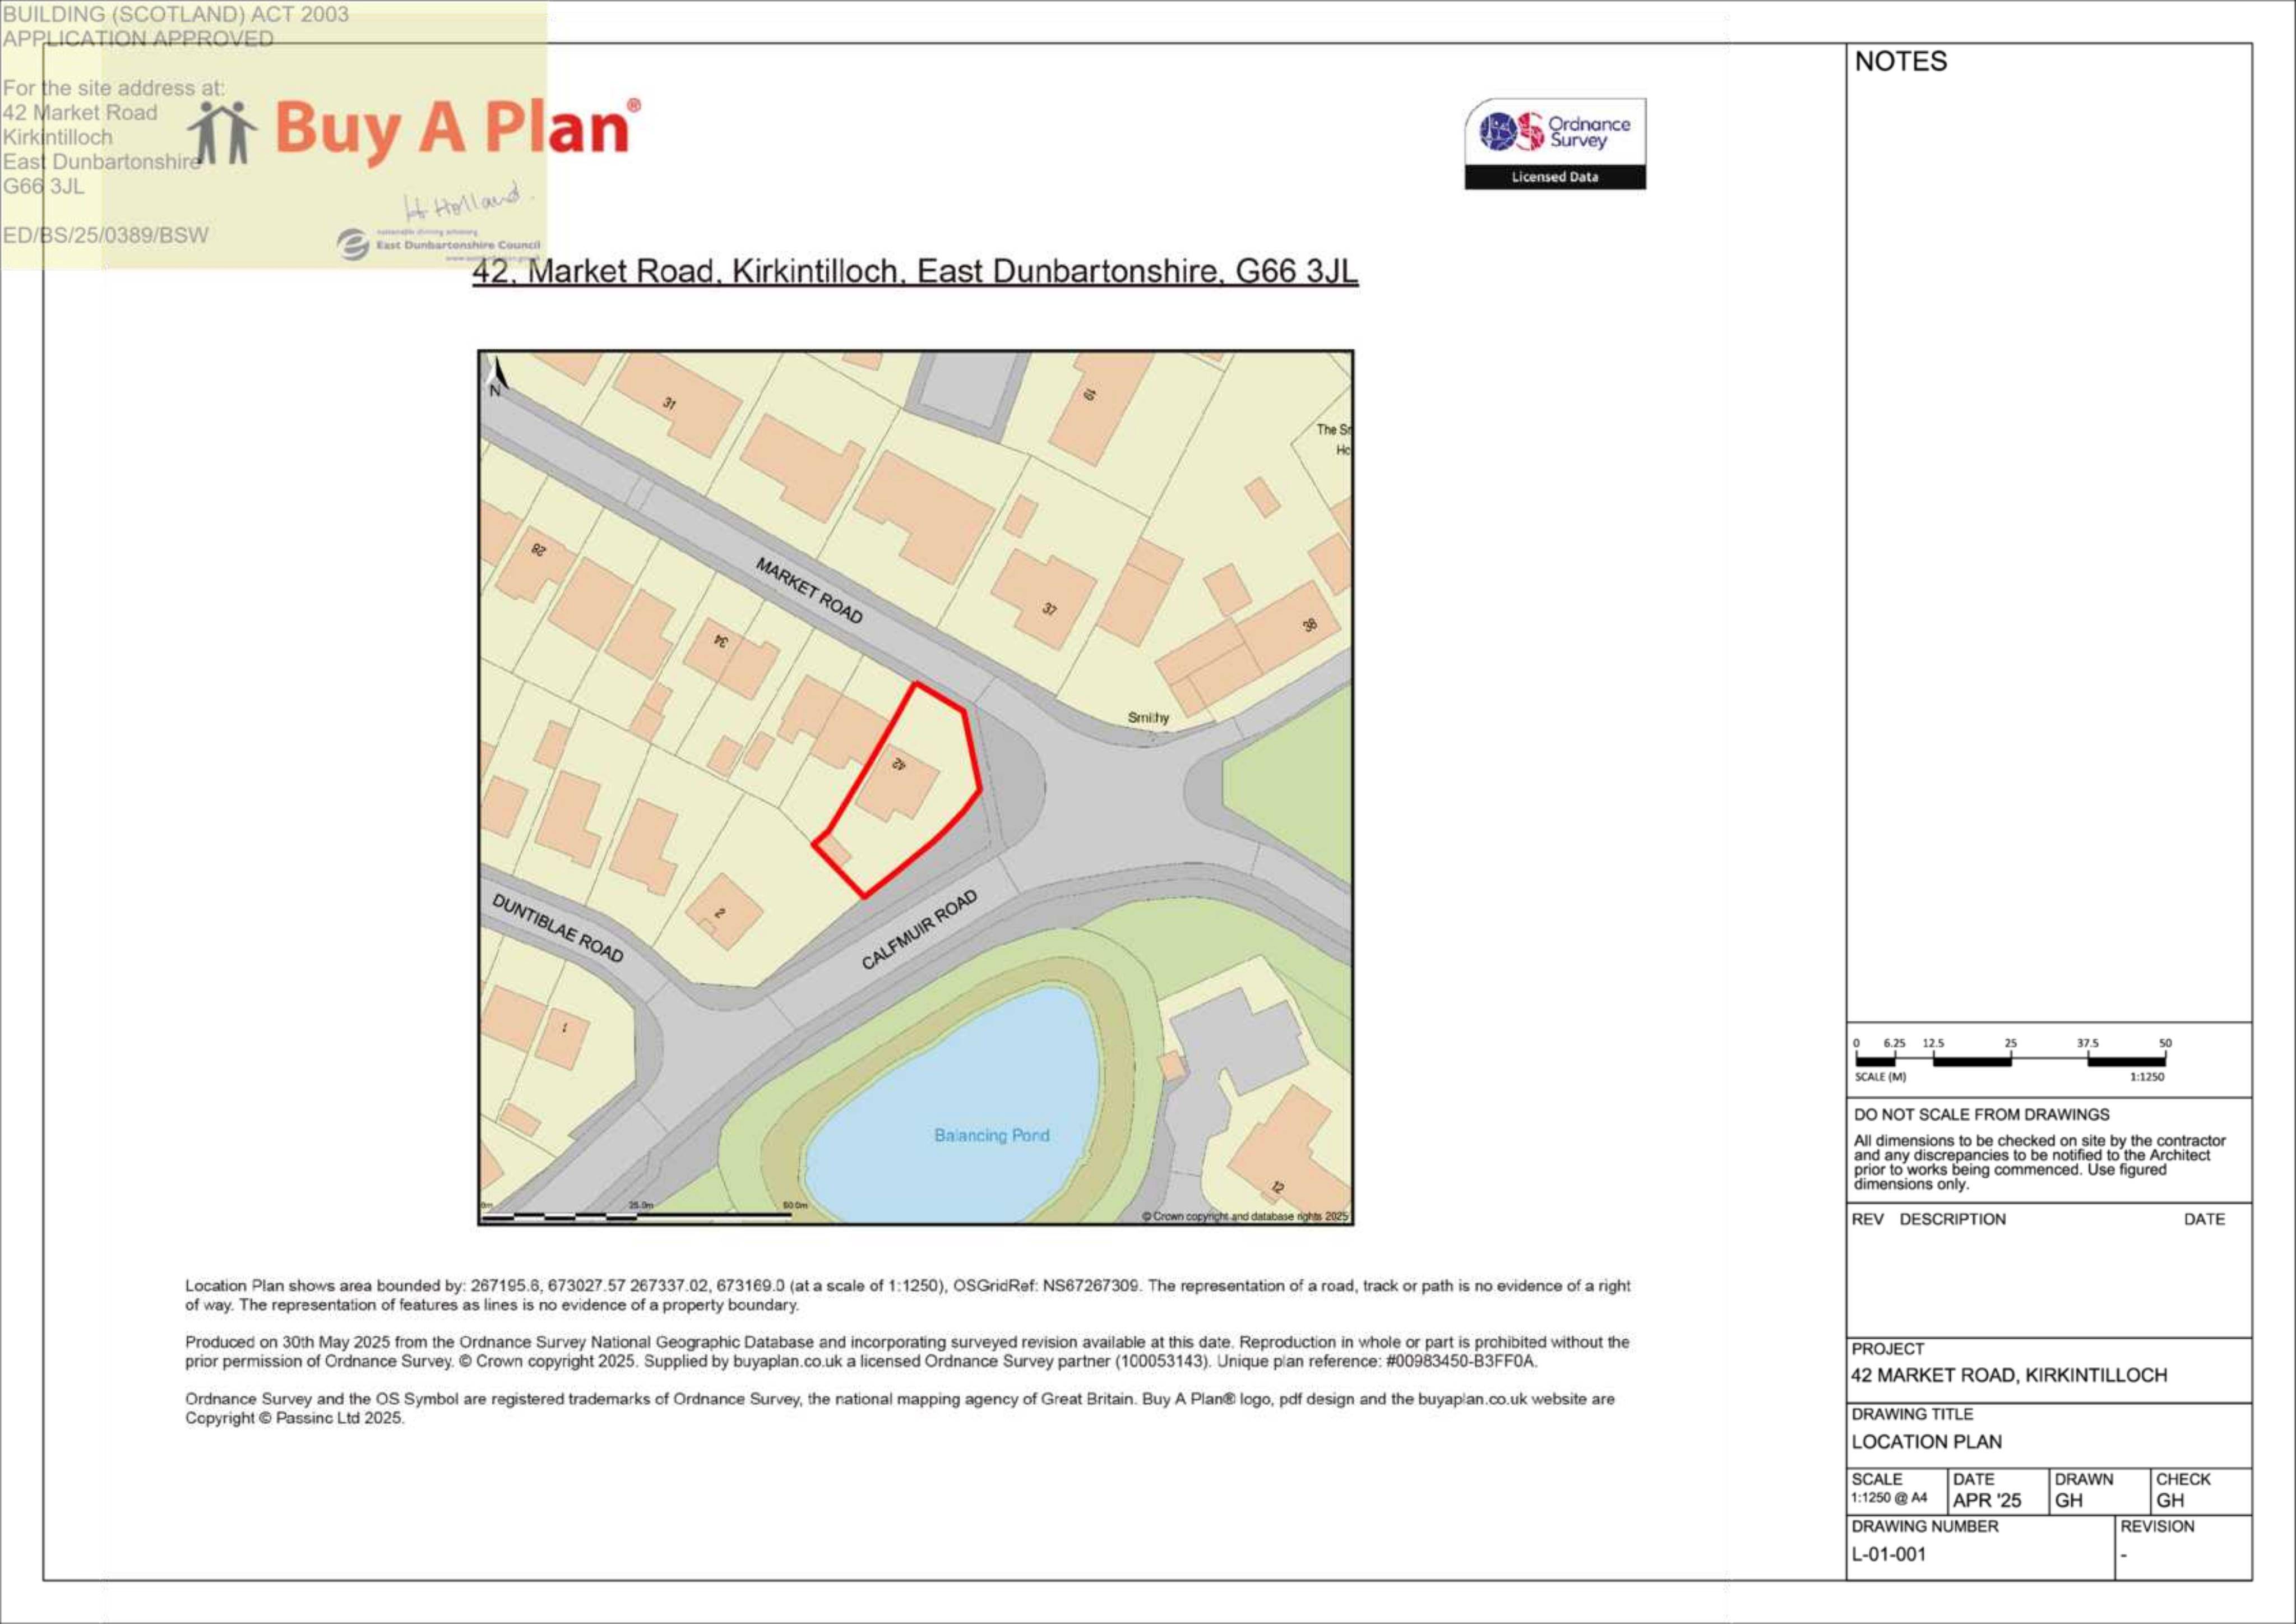Screen dimensions: 2296x1624
Task: Click 'DO NOT SCALE FROM DRAWINGS' text
Action: (1981, 1114)
